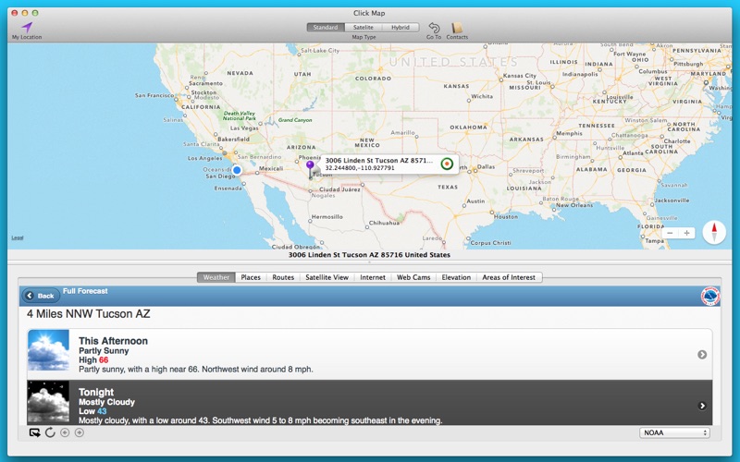Select the Standard map type
The image size is (740, 462).
(x=326, y=28)
